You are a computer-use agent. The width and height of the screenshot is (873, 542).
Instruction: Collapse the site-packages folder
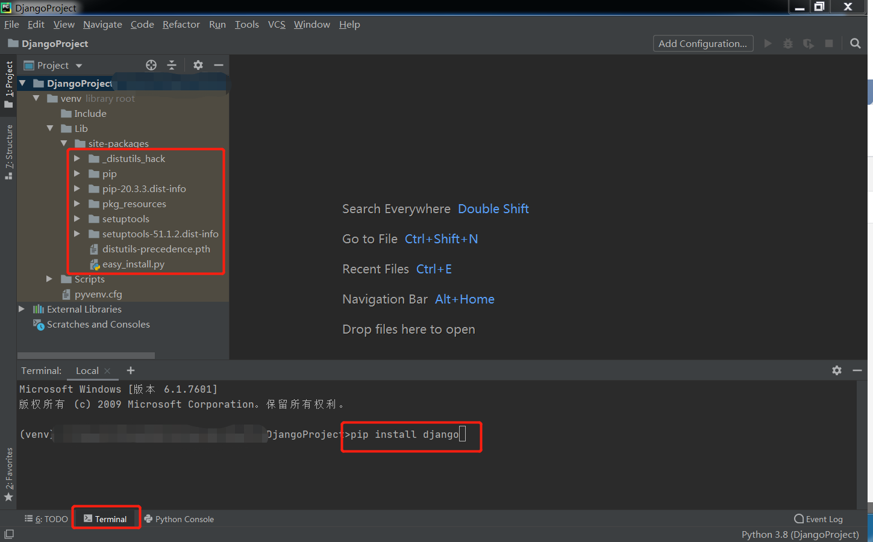click(x=64, y=143)
